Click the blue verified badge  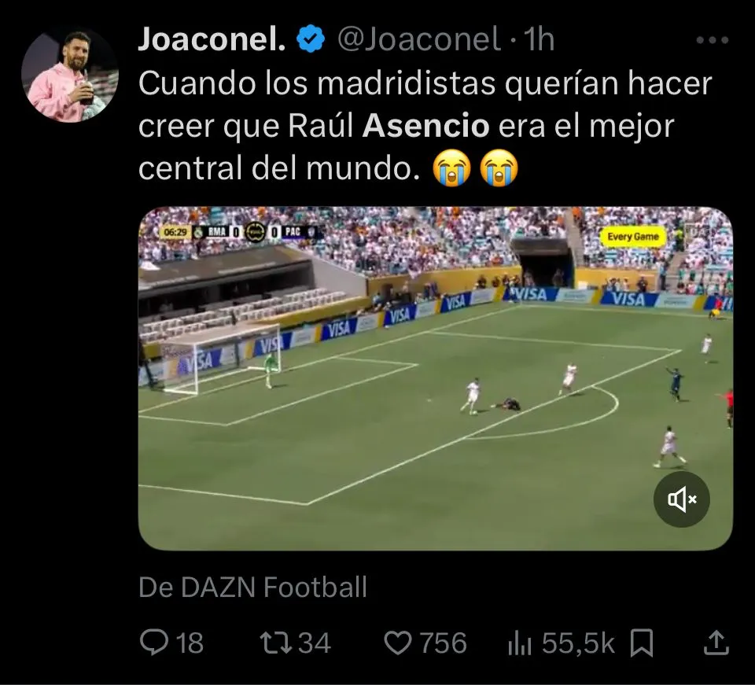point(311,39)
